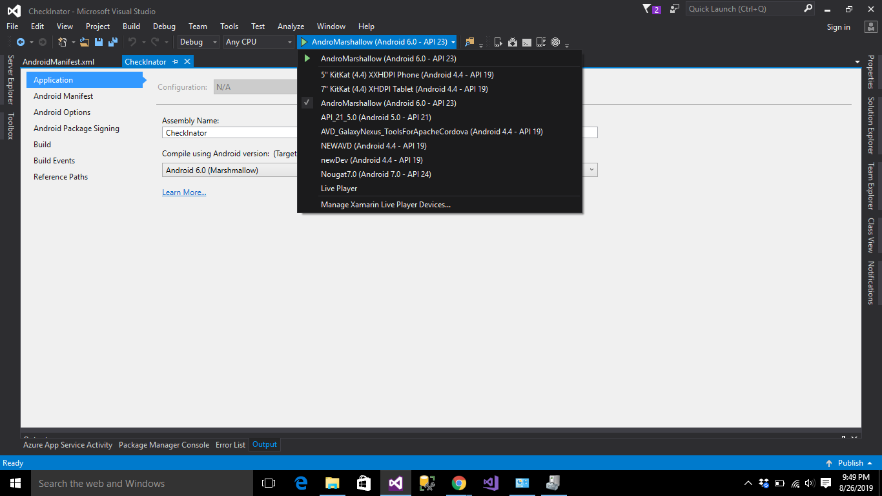882x496 pixels.
Task: Click the Open File folder icon
Action: coord(85,42)
